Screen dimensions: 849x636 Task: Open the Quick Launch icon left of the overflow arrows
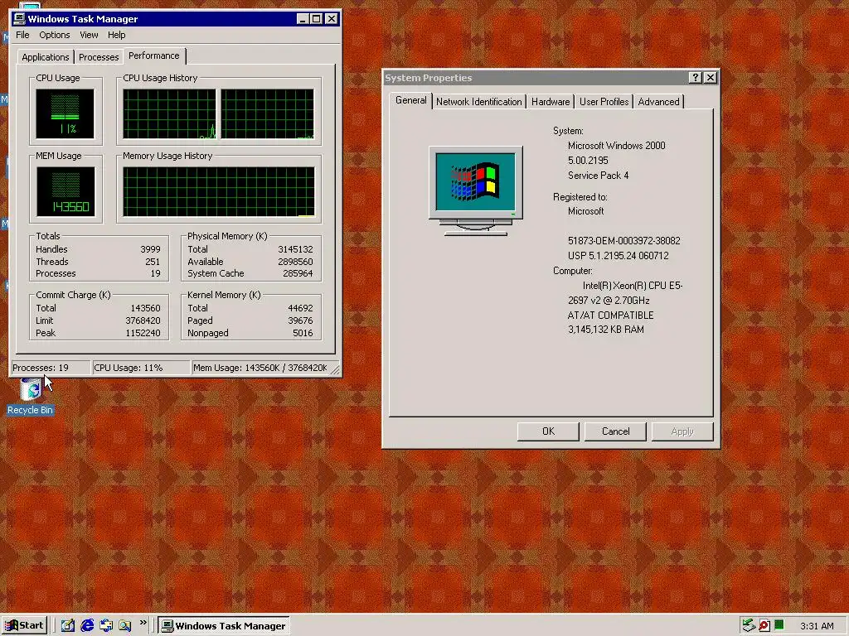pos(125,626)
